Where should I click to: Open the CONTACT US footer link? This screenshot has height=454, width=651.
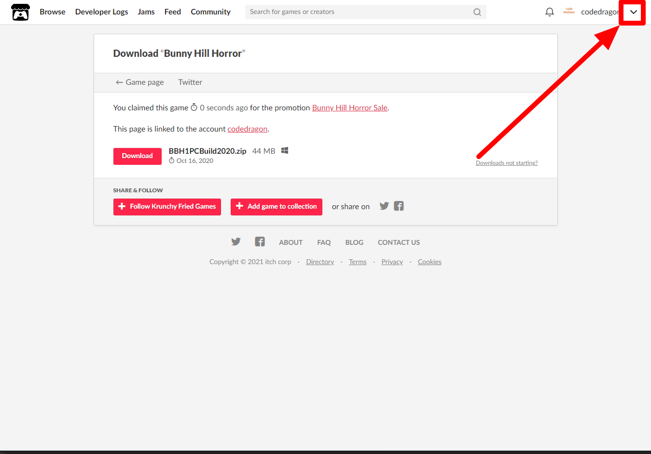[399, 242]
